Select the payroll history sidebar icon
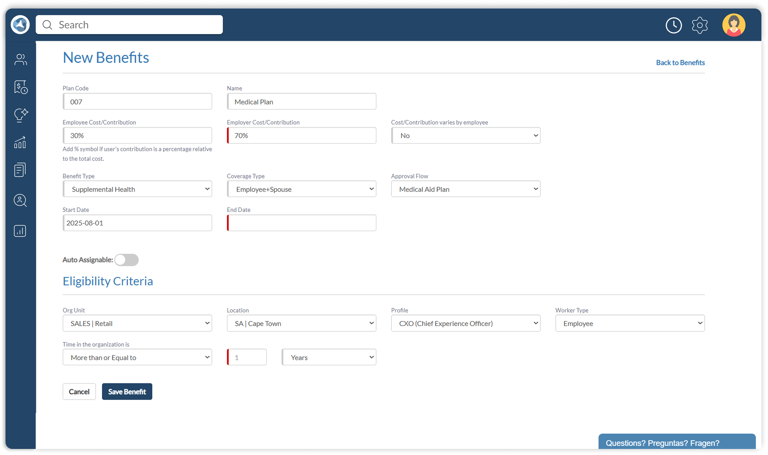768x455 pixels. click(20, 87)
